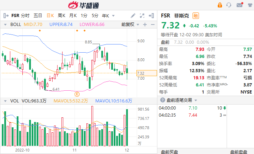Switch to 五日 chart tab
The image size is (254, 154).
[38, 16]
